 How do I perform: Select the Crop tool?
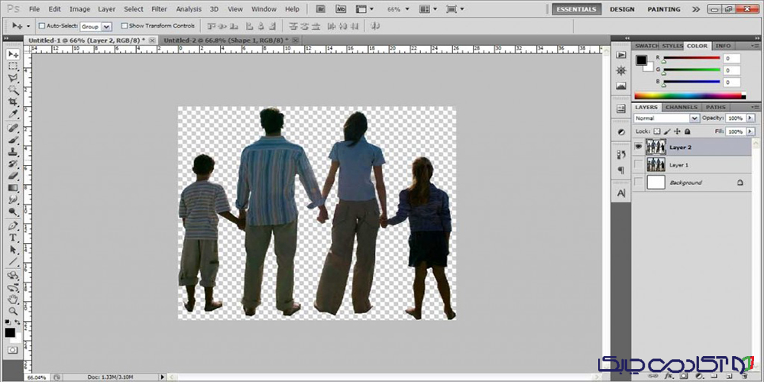click(x=13, y=102)
